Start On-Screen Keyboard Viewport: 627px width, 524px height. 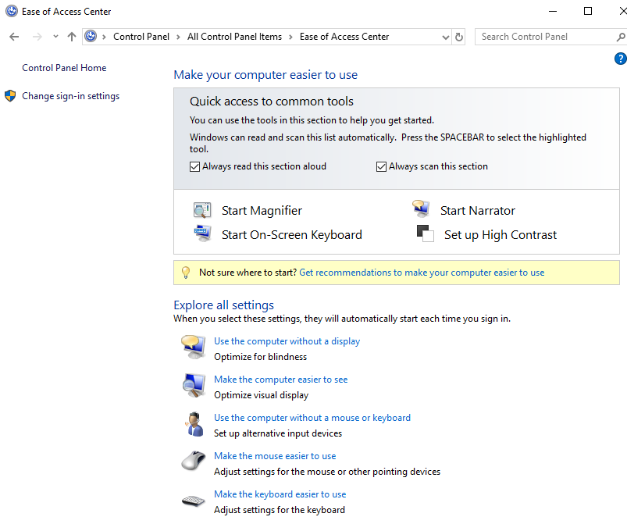(292, 235)
